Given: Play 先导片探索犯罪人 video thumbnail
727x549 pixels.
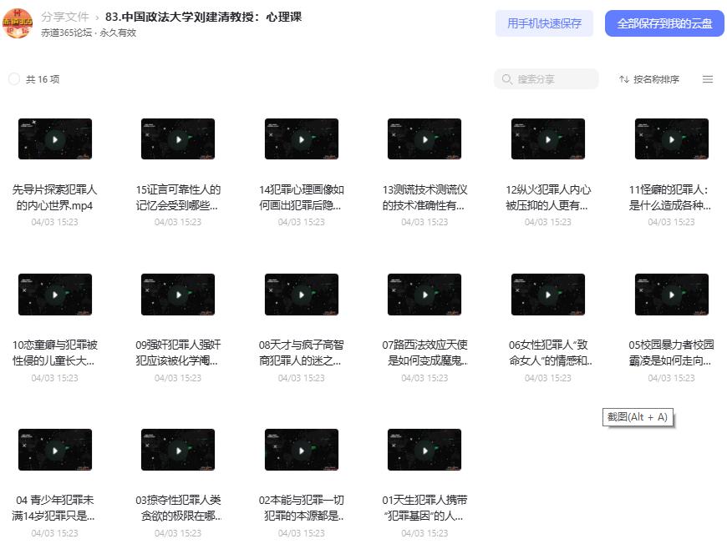Looking at the screenshot, I should (x=55, y=139).
